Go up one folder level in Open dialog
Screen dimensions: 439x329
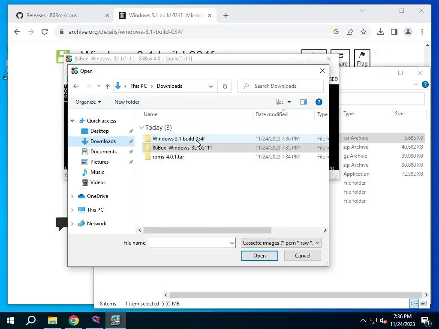(108, 86)
